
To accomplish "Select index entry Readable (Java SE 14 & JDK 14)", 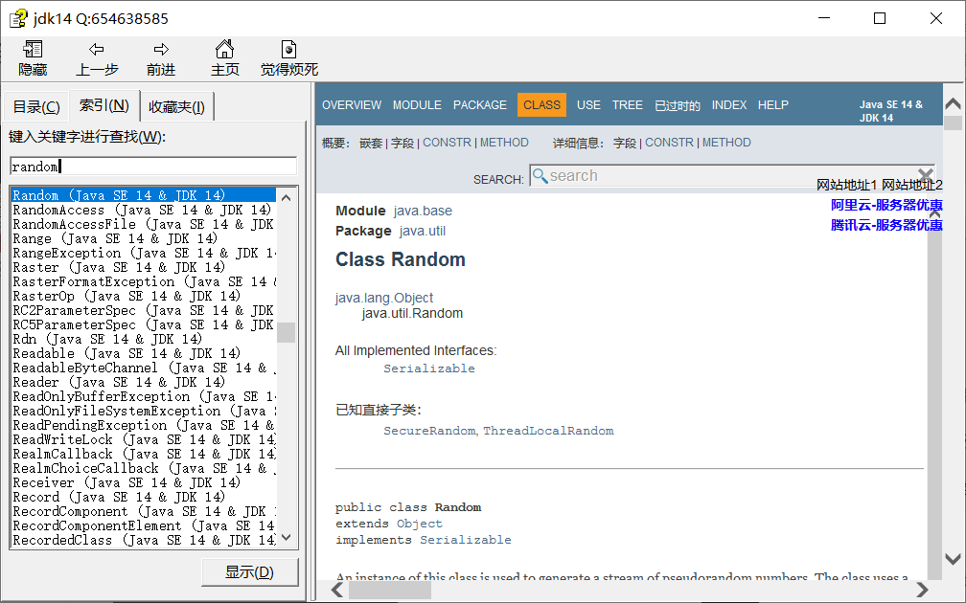I will pos(144,353).
